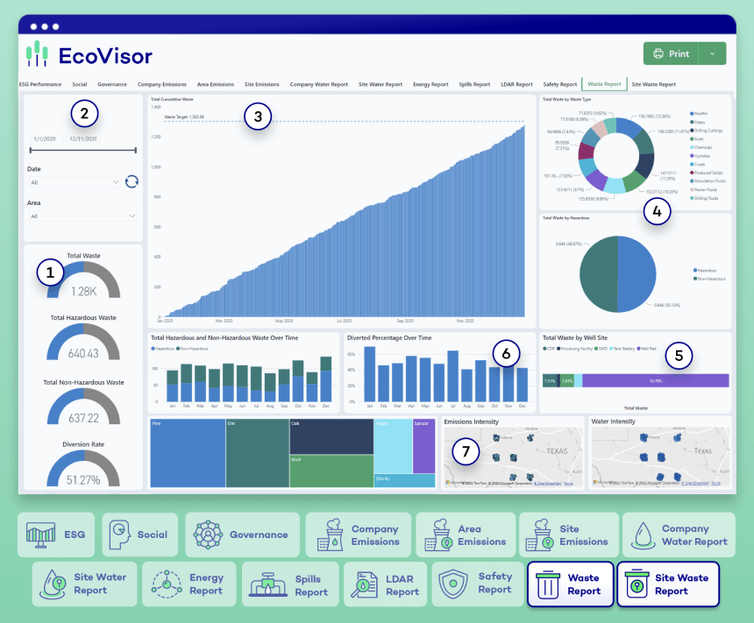This screenshot has height=623, width=754.
Task: Click the EcoVisor logo icon
Action: coord(36,54)
